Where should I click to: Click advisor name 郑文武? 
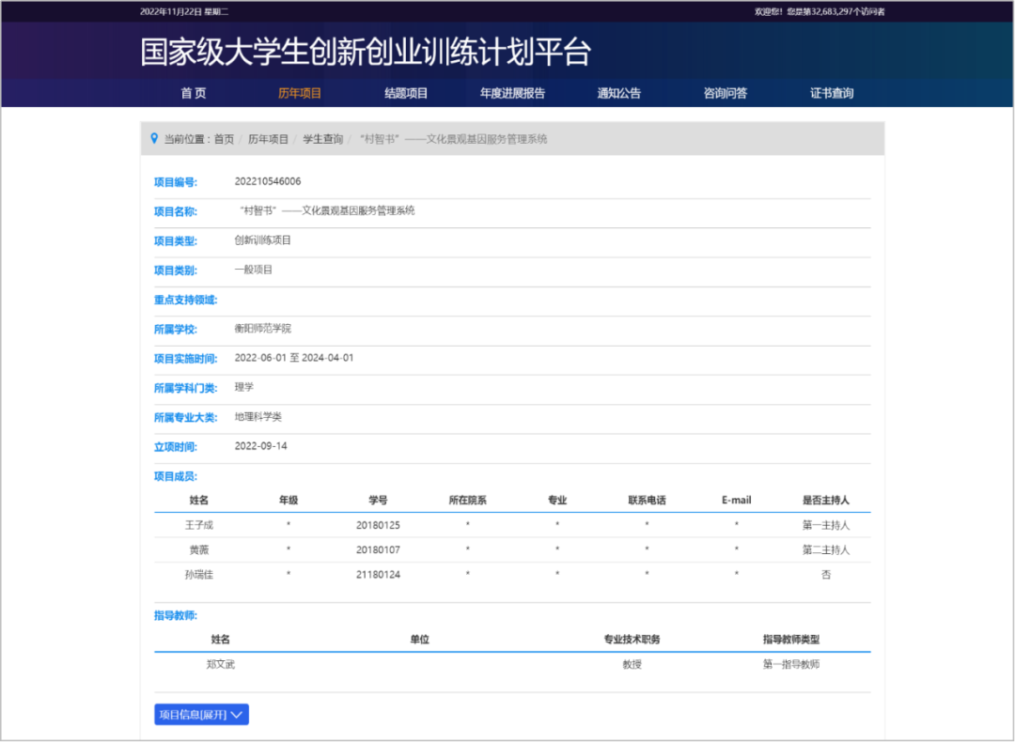pyautogui.click(x=220, y=664)
